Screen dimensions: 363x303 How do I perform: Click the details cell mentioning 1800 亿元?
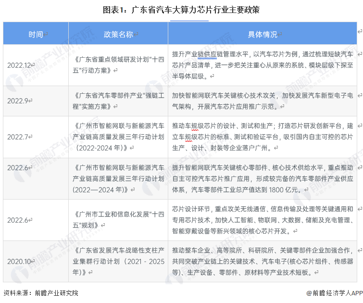262,178
